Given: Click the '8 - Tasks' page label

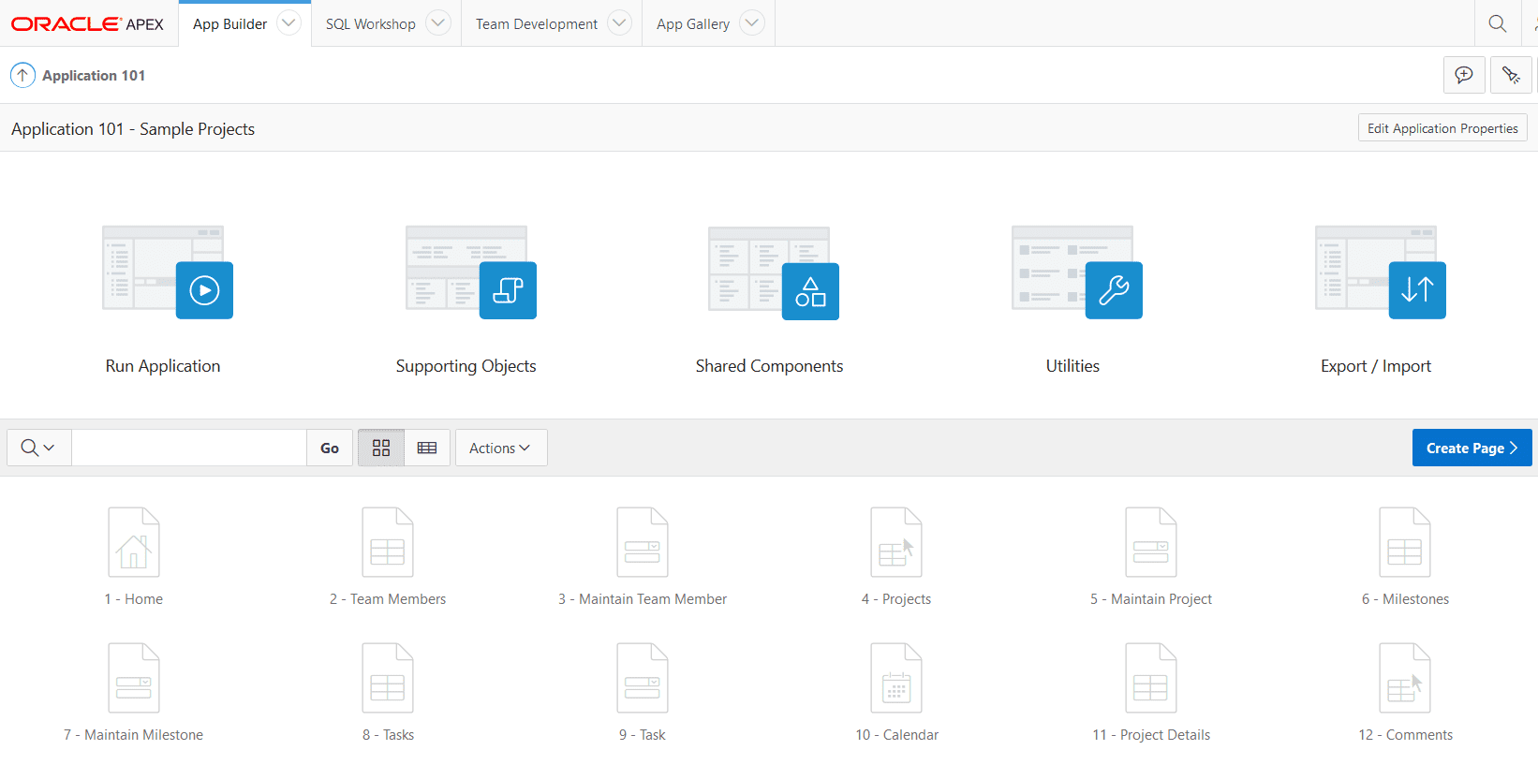Looking at the screenshot, I should point(388,735).
